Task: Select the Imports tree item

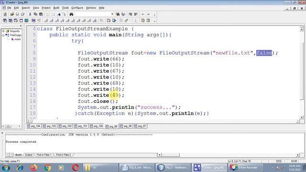Action: [x=15, y=31]
